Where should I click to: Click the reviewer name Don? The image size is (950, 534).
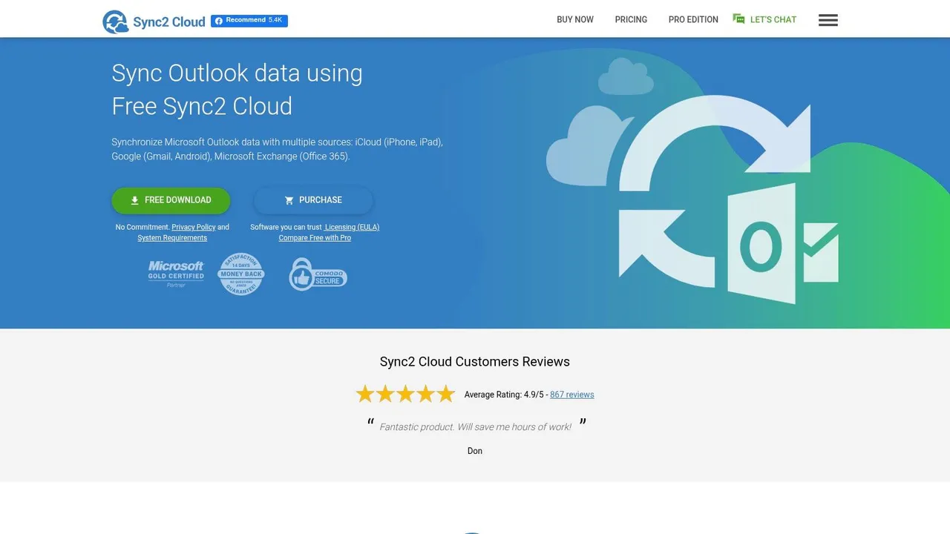click(475, 451)
